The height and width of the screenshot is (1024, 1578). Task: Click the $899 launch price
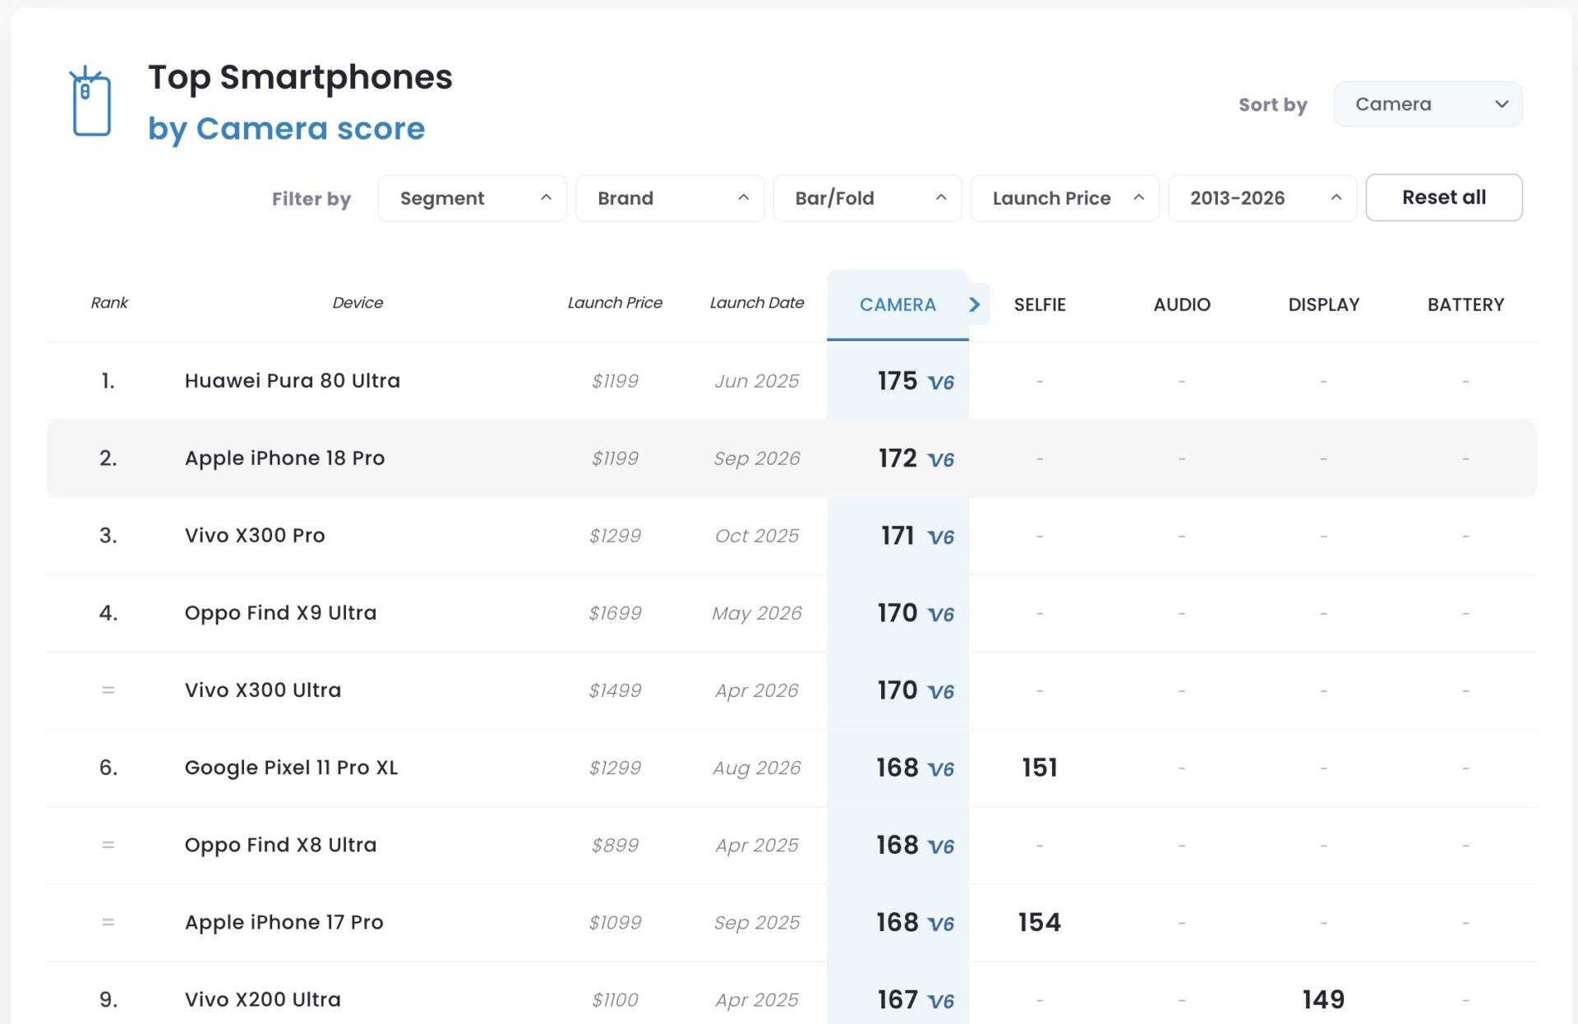(x=615, y=845)
